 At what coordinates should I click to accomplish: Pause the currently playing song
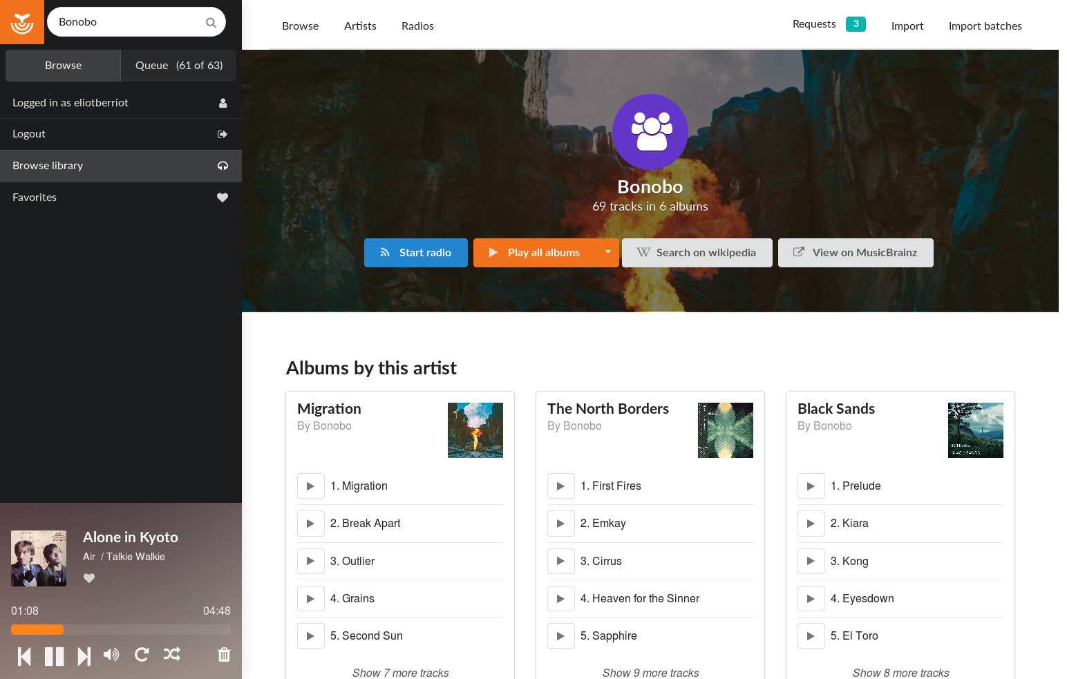[54, 656]
